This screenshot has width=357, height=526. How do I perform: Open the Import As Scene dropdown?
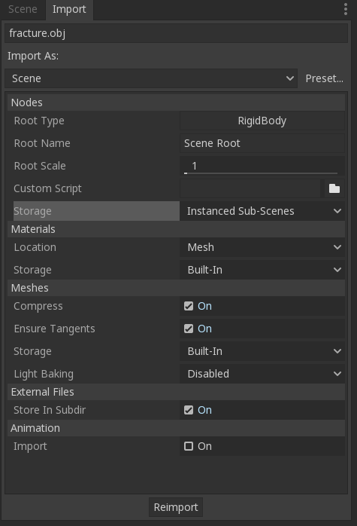pos(151,78)
